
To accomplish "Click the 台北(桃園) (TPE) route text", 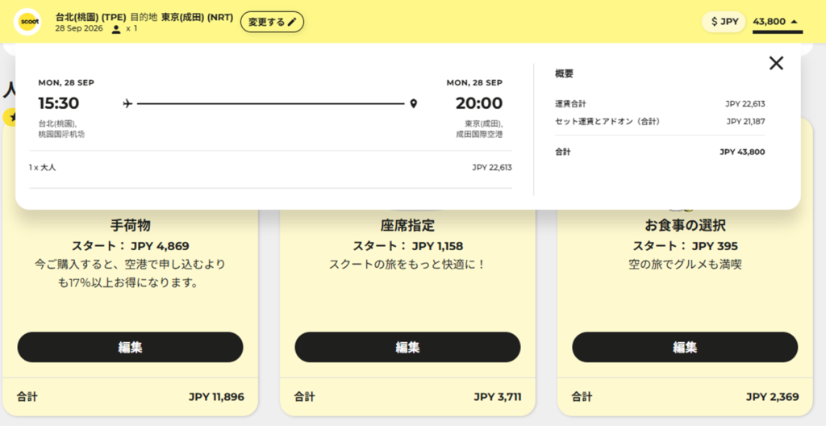I will pos(89,17).
